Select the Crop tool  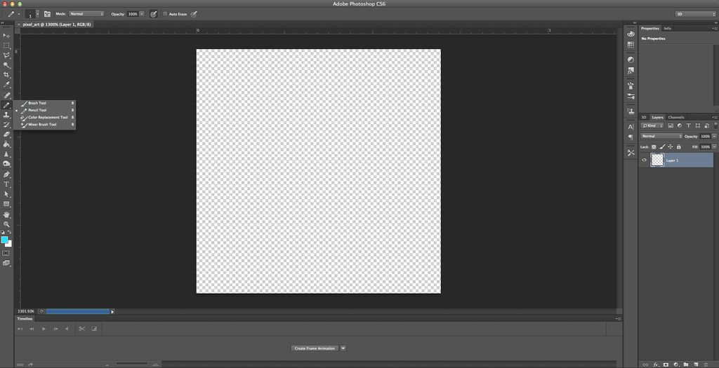click(6, 75)
